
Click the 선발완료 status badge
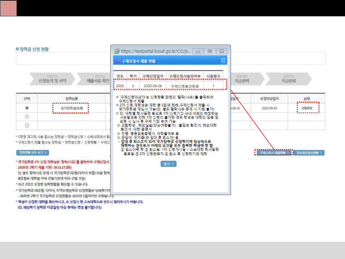point(307,108)
